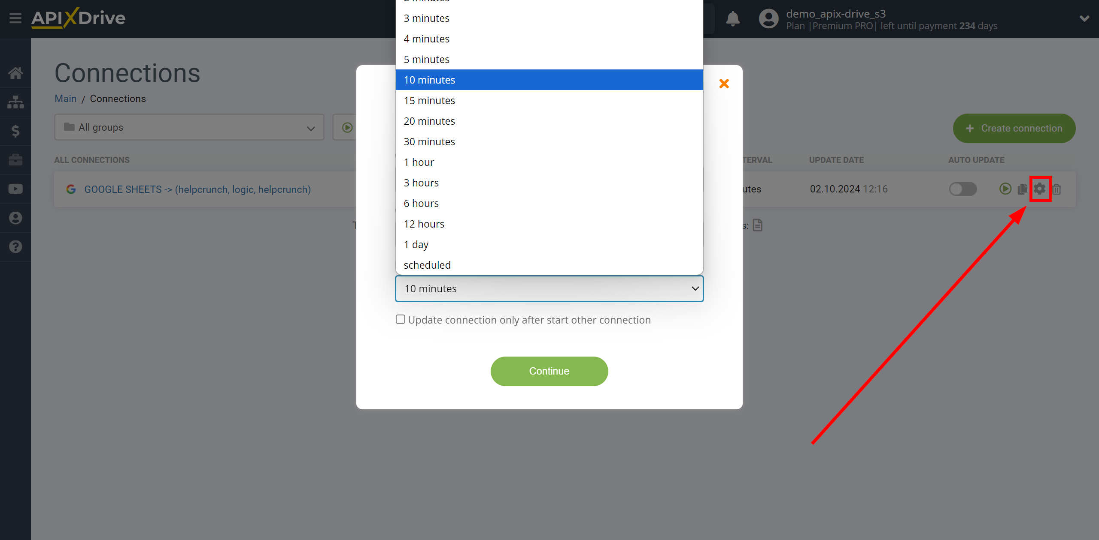Select 'scheduled' from interval list
Image resolution: width=1099 pixels, height=540 pixels.
[427, 264]
